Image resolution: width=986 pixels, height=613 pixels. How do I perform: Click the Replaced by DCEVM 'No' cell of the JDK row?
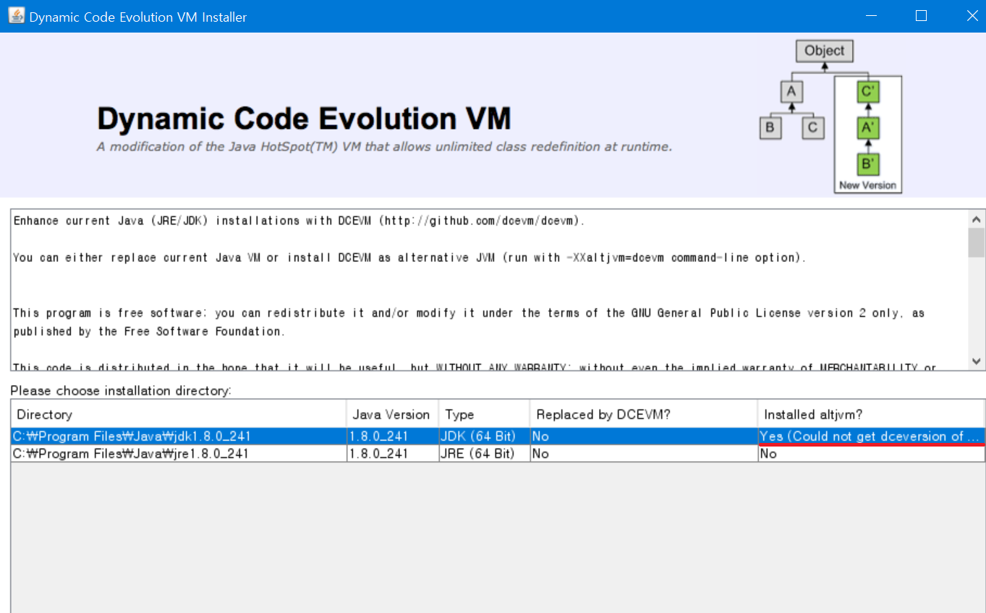[644, 436]
